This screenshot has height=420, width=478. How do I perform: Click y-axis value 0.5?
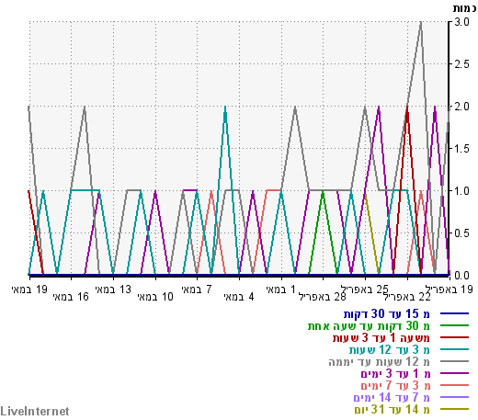click(461, 233)
